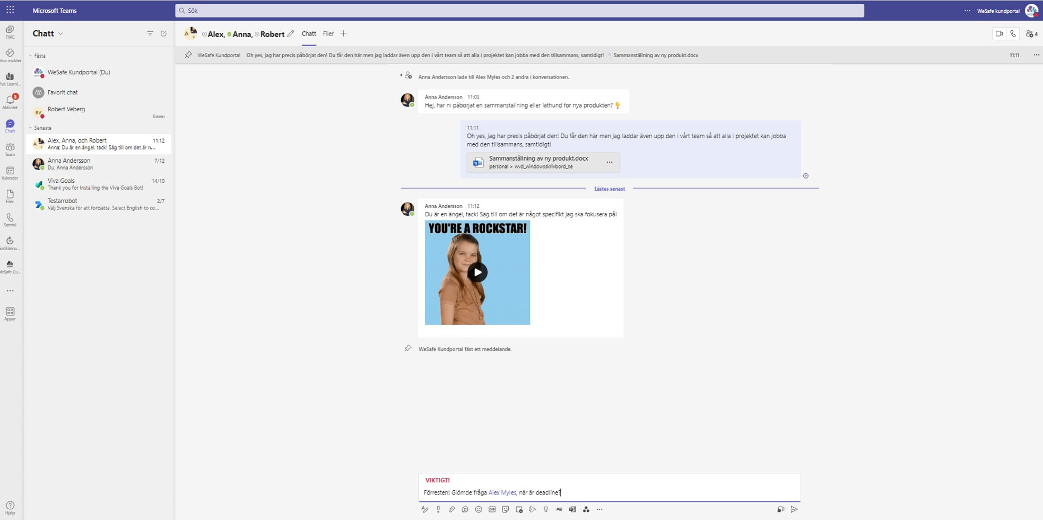Open the chat list filter
Image resolution: width=1043 pixels, height=522 pixels.
tap(150, 33)
